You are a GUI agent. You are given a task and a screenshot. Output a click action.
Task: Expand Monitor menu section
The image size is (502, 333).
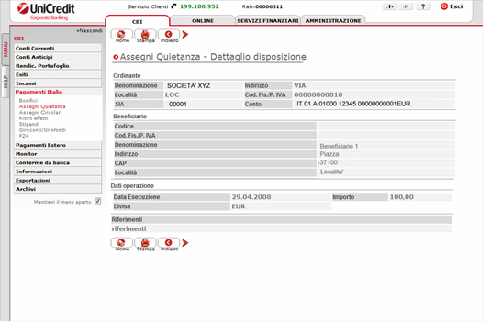(x=58, y=154)
